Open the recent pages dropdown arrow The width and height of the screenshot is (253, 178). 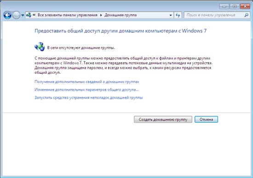coord(23,15)
